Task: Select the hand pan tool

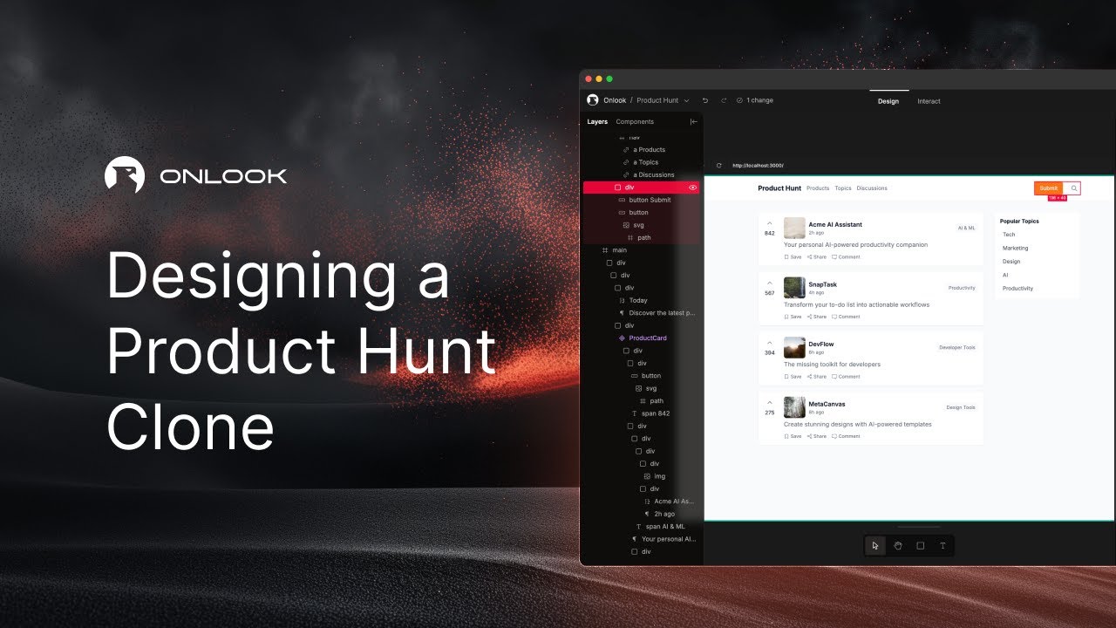Action: coord(898,546)
